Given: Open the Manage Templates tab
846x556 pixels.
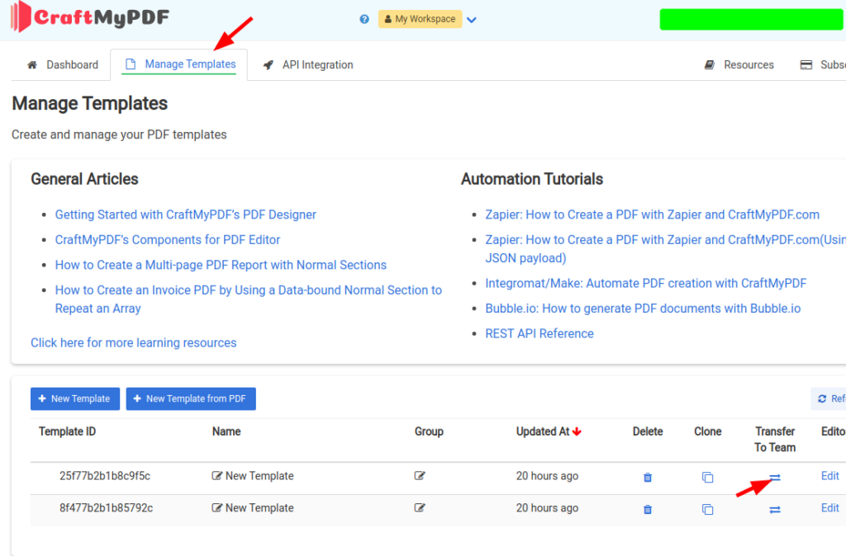Looking at the screenshot, I should 179,64.
